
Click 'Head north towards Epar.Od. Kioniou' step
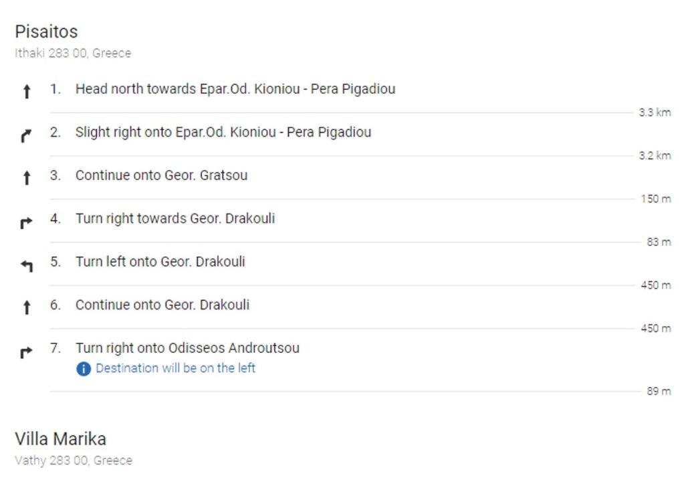tap(235, 89)
